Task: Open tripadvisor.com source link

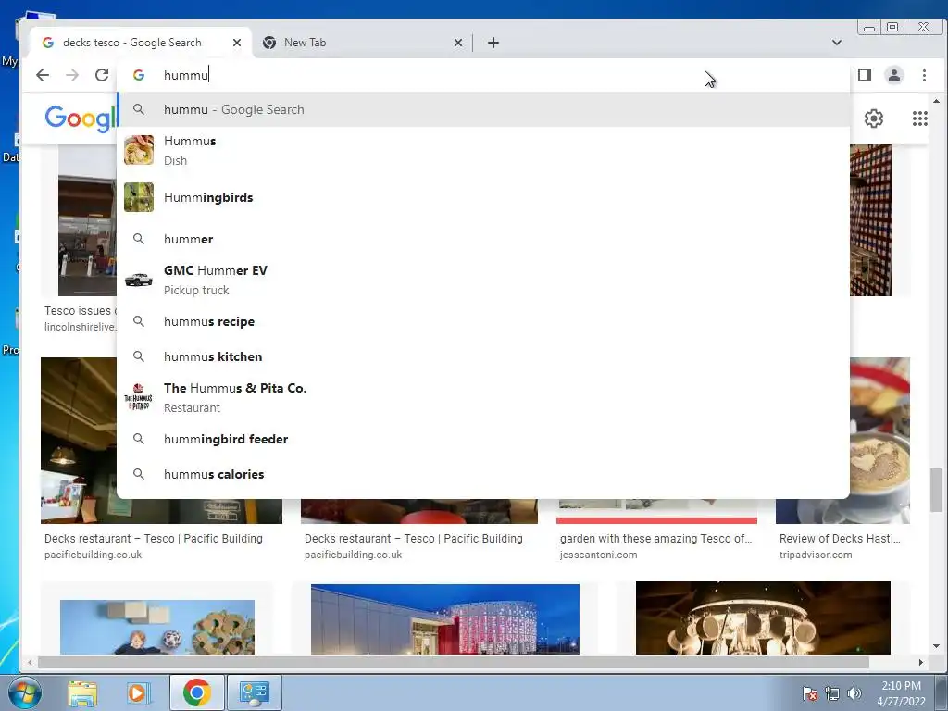Action: pos(815,555)
